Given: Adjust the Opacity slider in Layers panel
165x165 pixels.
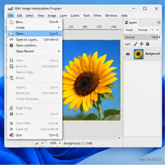Looking at the screenshot, I should coord(141,37).
